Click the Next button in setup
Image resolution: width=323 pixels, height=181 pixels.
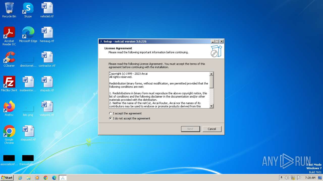pyautogui.click(x=191, y=129)
